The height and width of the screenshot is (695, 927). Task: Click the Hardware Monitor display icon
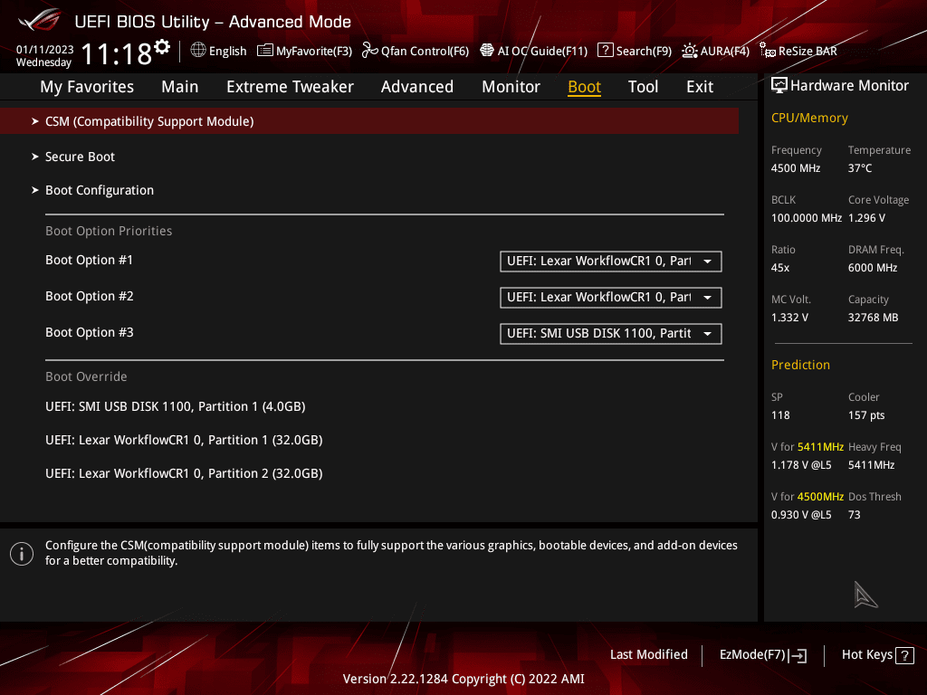(779, 86)
